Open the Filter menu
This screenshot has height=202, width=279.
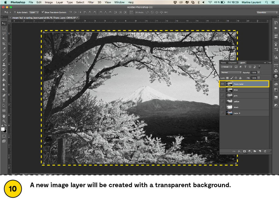coord(91,2)
